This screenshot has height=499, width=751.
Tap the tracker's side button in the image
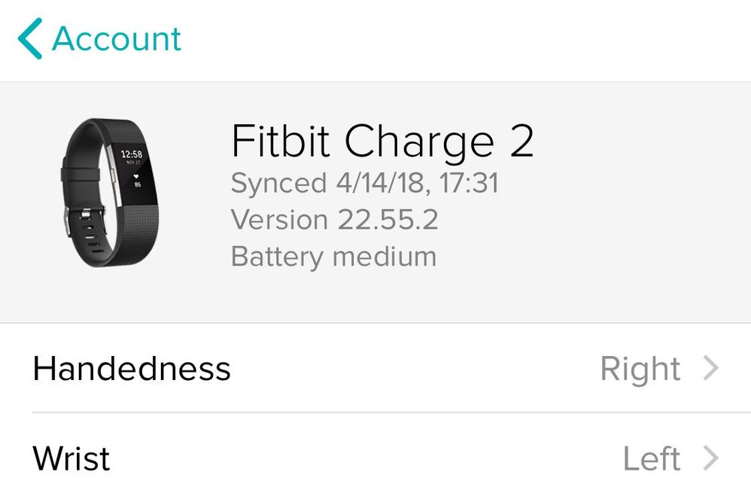[x=114, y=176]
